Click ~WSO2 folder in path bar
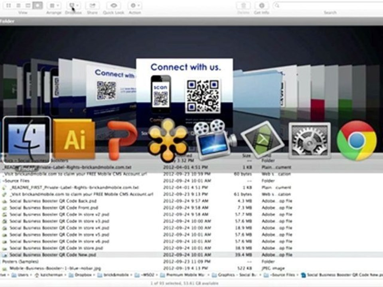 pyautogui.click(x=144, y=275)
